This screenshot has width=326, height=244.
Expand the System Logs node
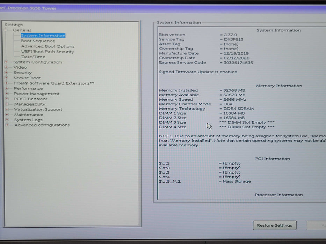[x=7, y=120]
